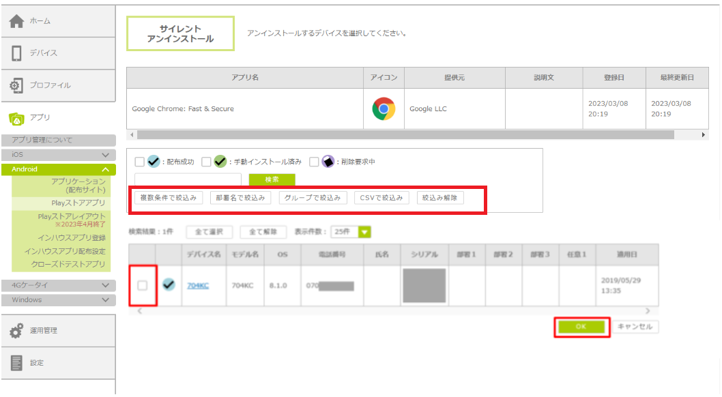722x397 pixels.
Task: Tick the 704KC device row checkbox
Action: click(x=143, y=286)
